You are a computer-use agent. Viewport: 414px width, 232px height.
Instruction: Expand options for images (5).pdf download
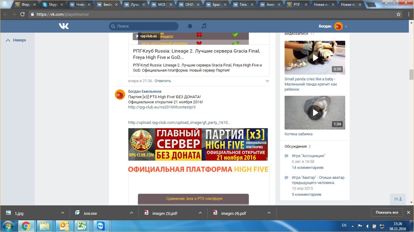click(200, 213)
